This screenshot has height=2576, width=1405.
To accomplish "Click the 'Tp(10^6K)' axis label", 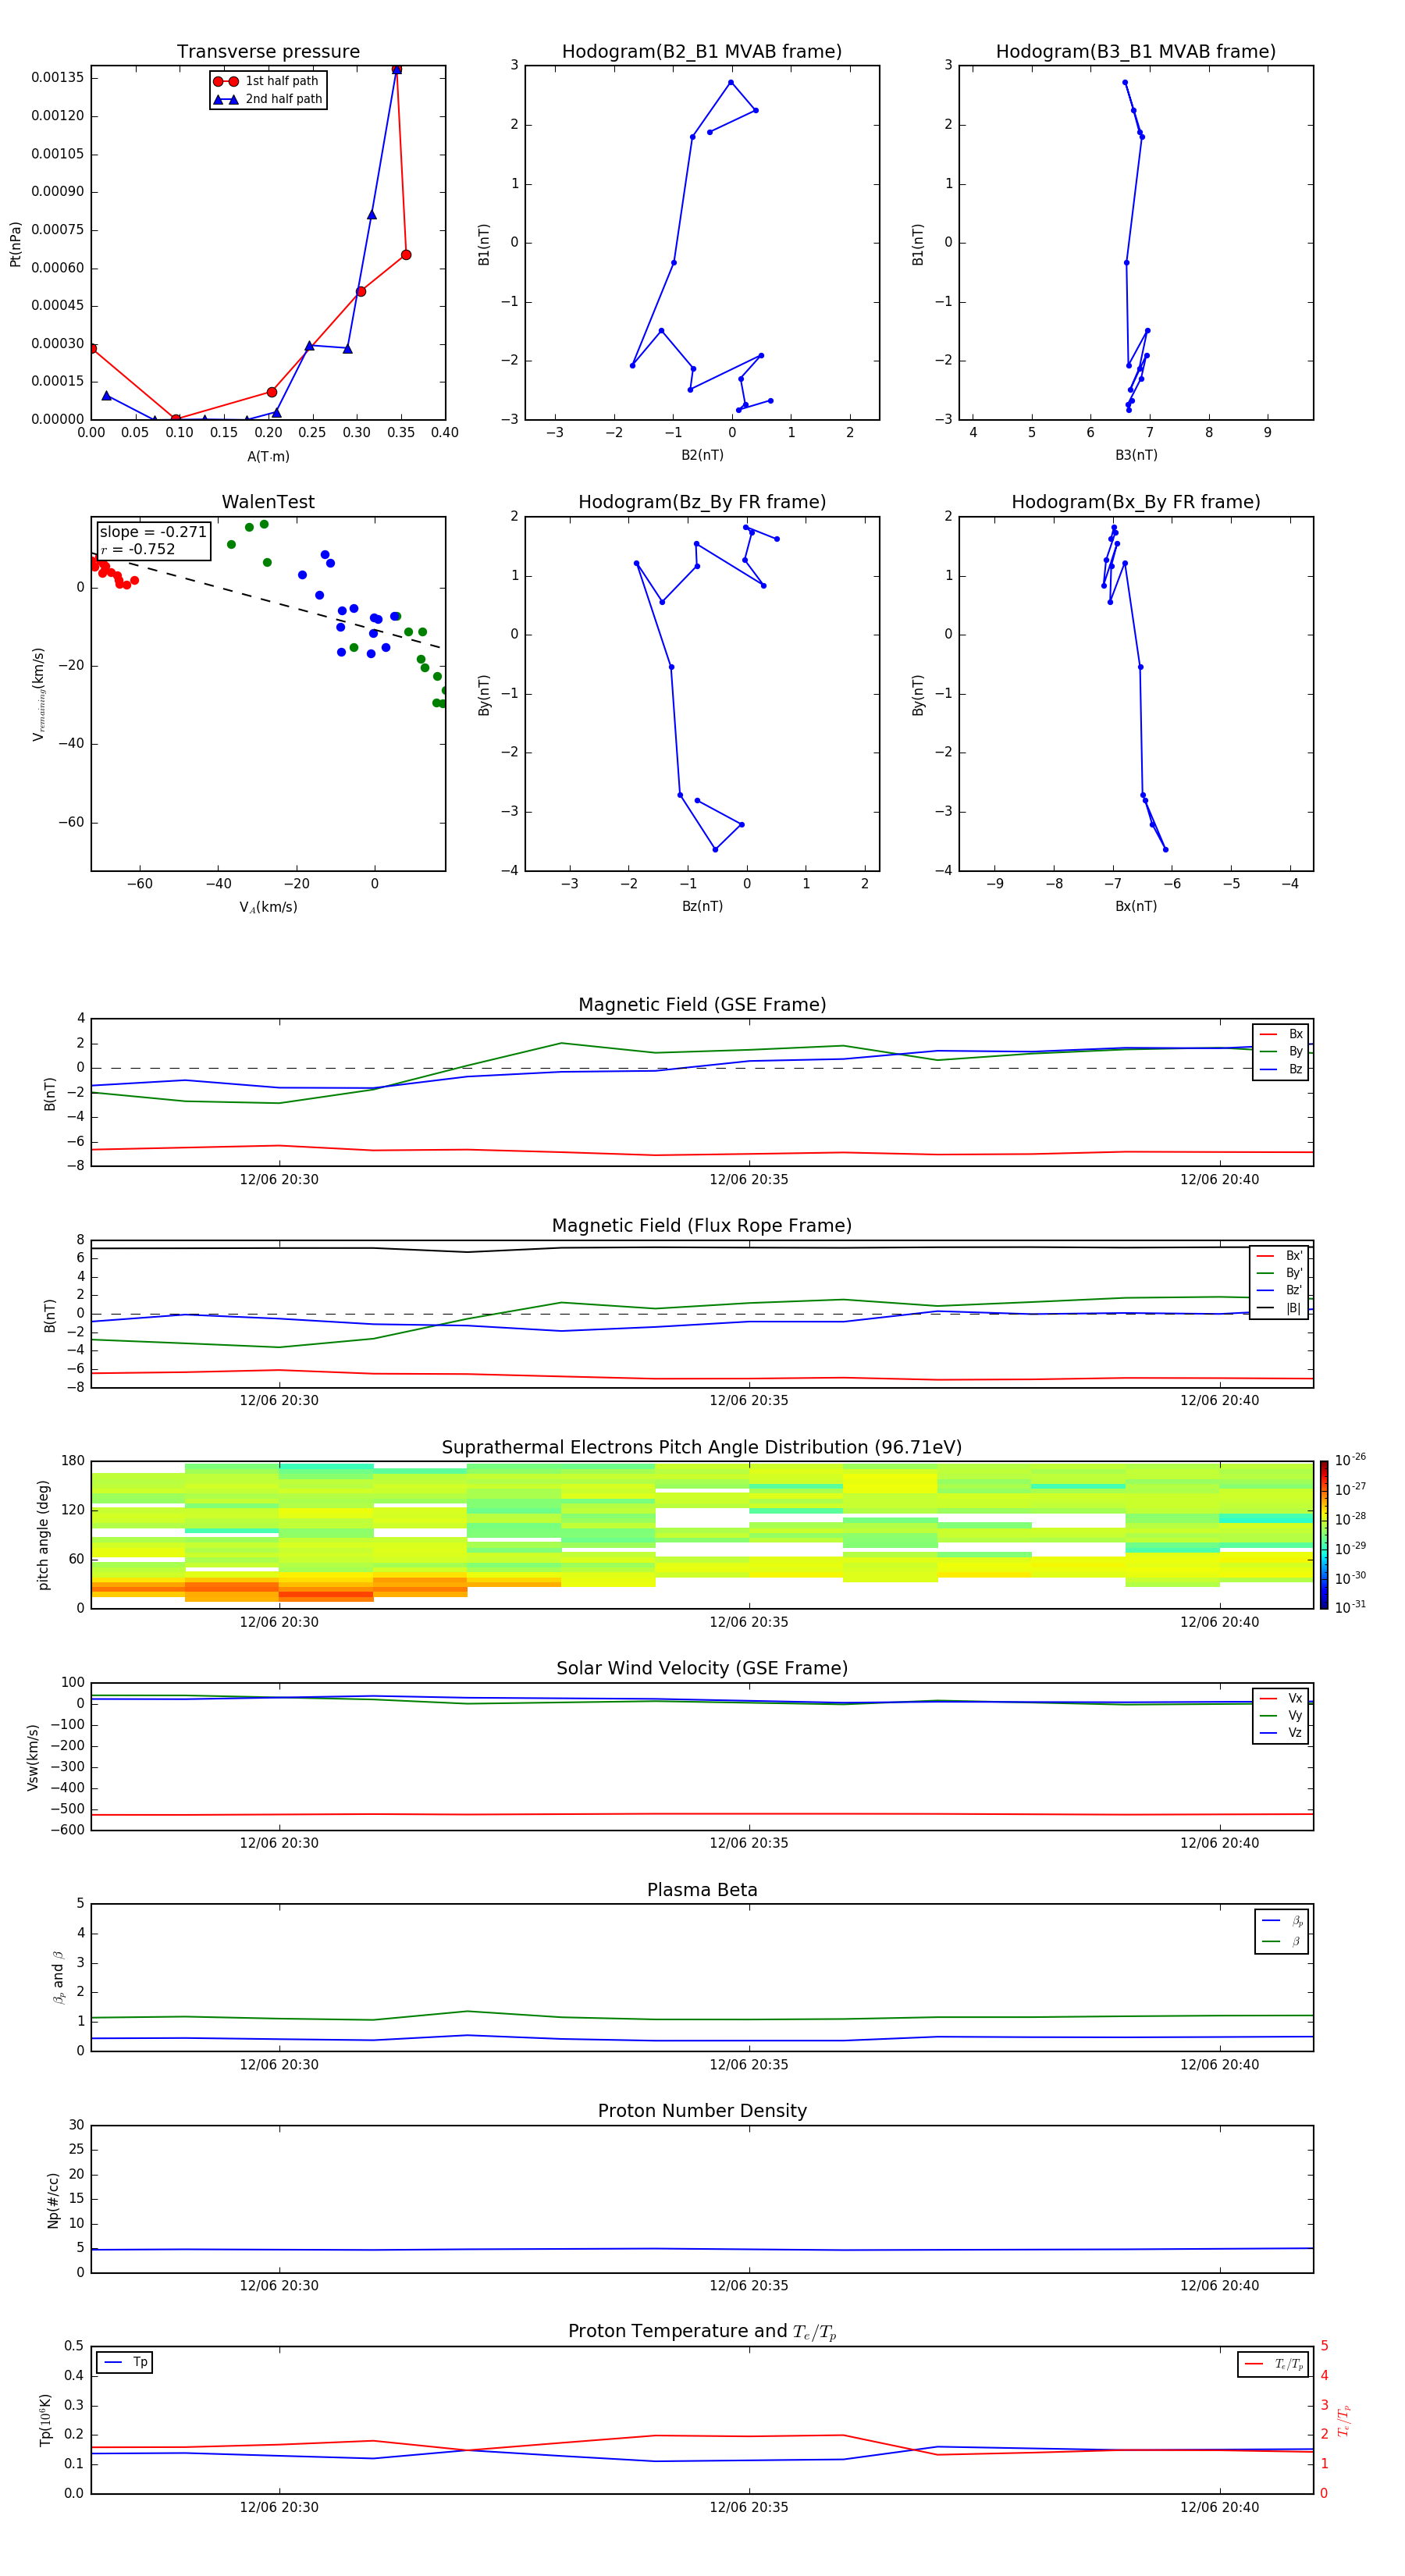I will 45,2420.
